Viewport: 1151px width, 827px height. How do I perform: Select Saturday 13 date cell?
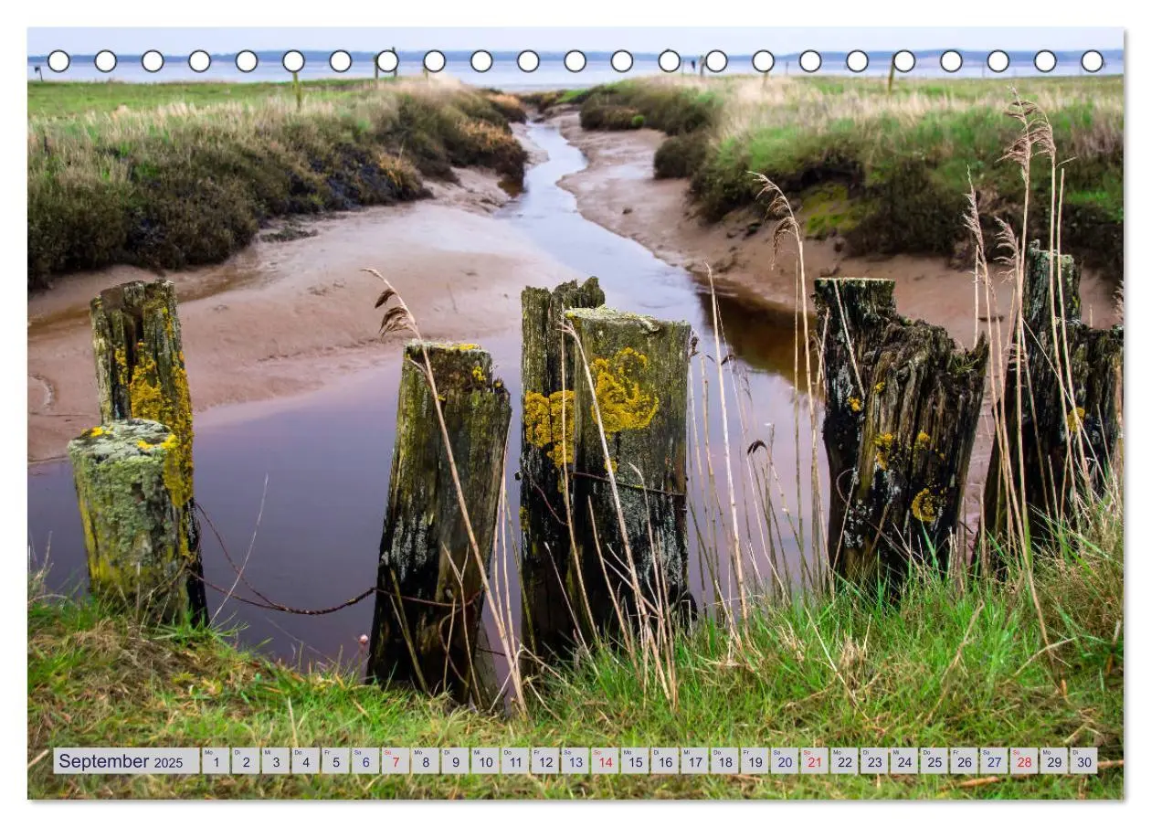click(575, 761)
